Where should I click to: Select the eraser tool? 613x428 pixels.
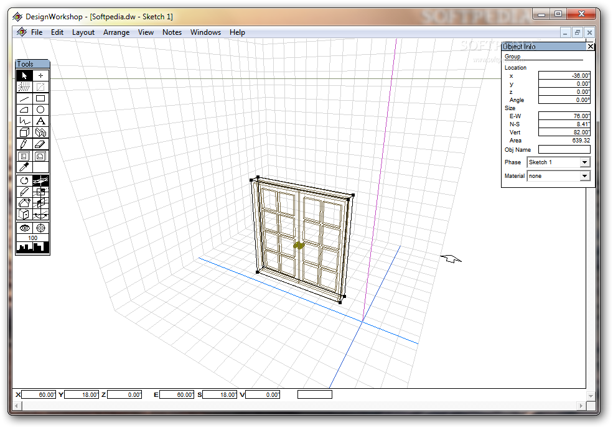[40, 144]
